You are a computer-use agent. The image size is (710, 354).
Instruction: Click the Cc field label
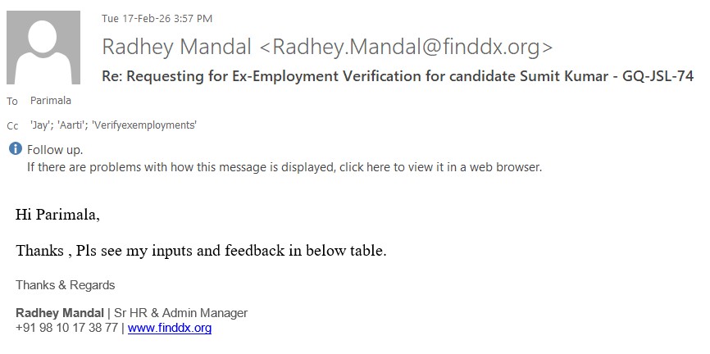pyautogui.click(x=12, y=126)
